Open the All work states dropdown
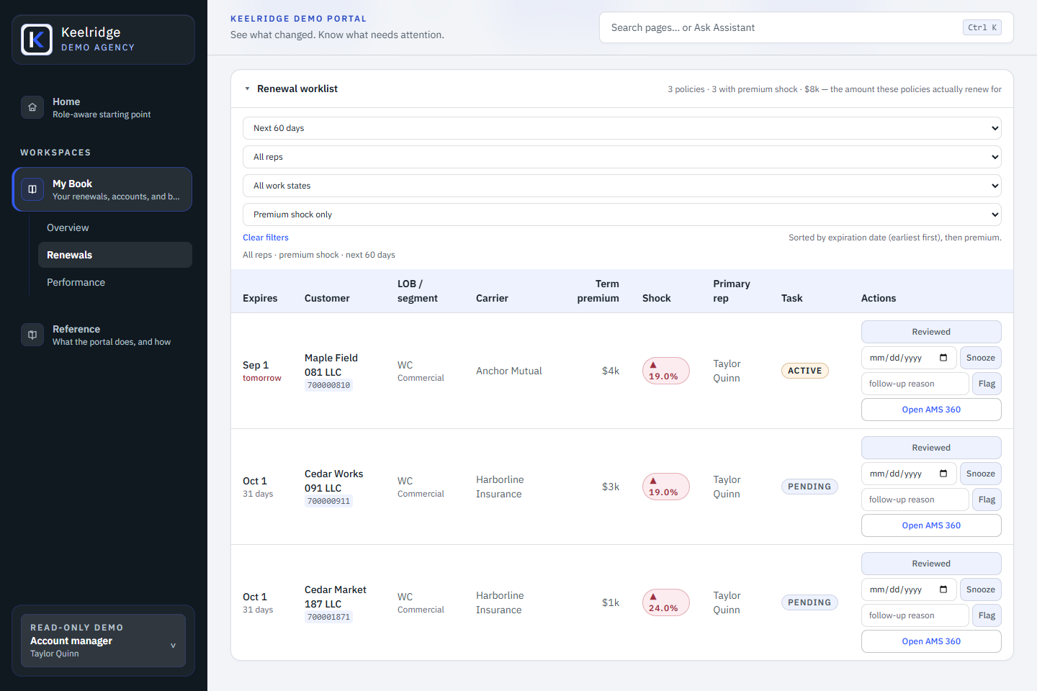Image resolution: width=1037 pixels, height=691 pixels. pyautogui.click(x=622, y=186)
